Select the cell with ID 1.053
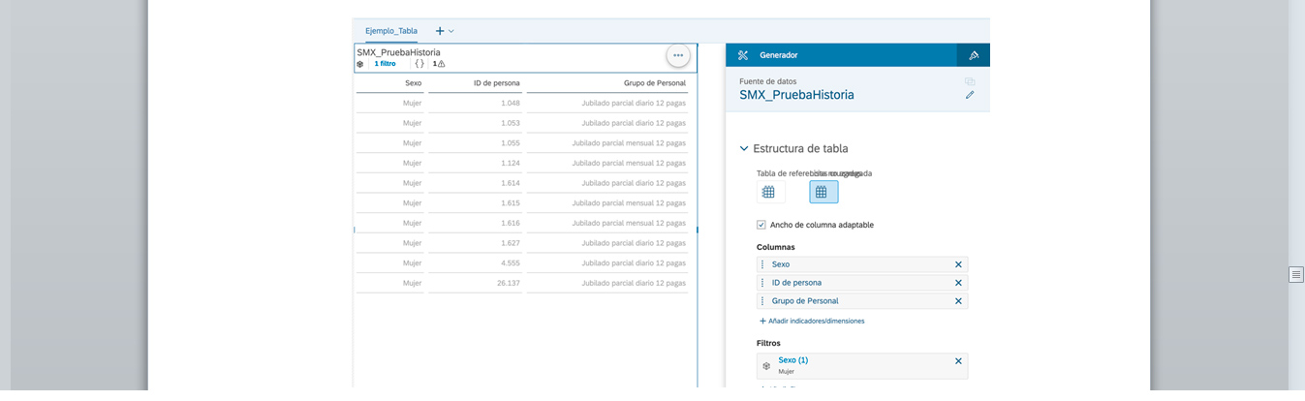This screenshot has height=401, width=1305. [x=511, y=123]
